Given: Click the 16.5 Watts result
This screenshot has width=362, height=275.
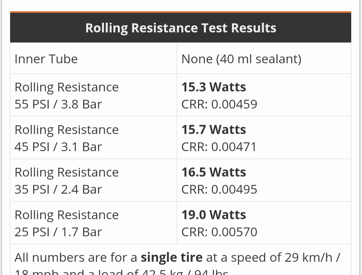Looking at the screenshot, I should pyautogui.click(x=214, y=172).
